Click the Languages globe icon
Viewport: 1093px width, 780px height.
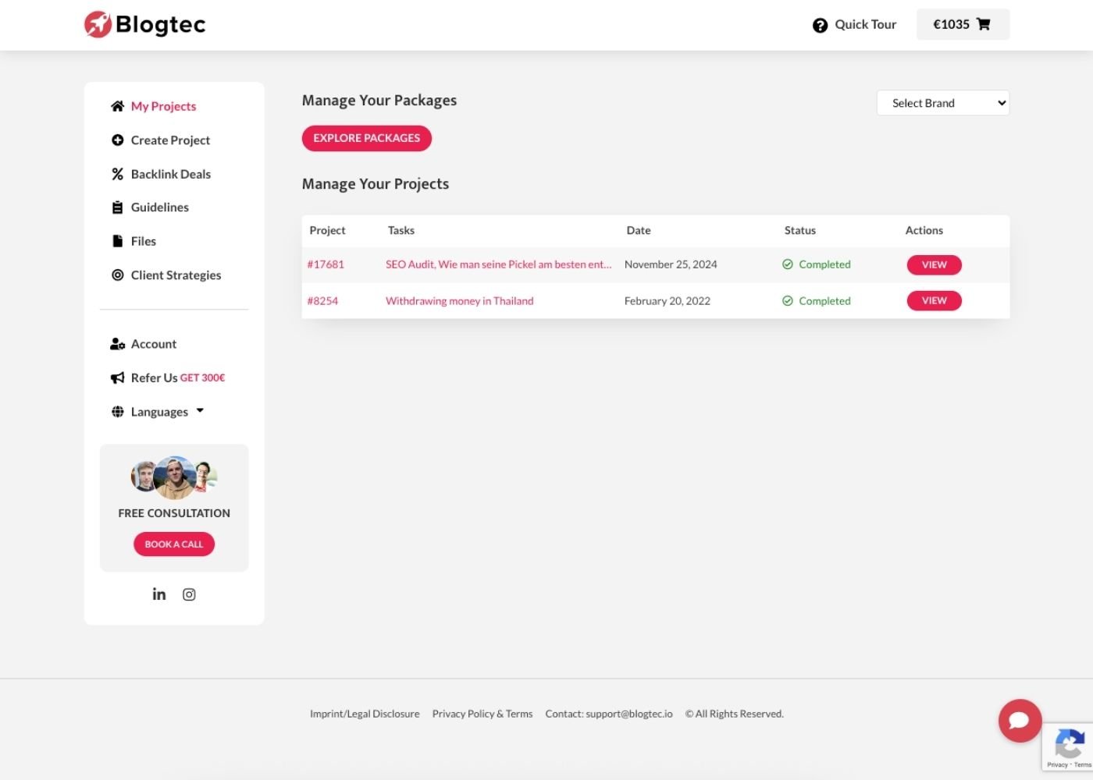pyautogui.click(x=117, y=412)
